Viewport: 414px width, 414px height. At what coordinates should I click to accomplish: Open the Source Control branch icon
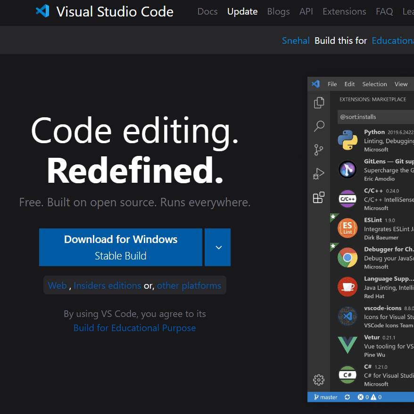(x=319, y=150)
